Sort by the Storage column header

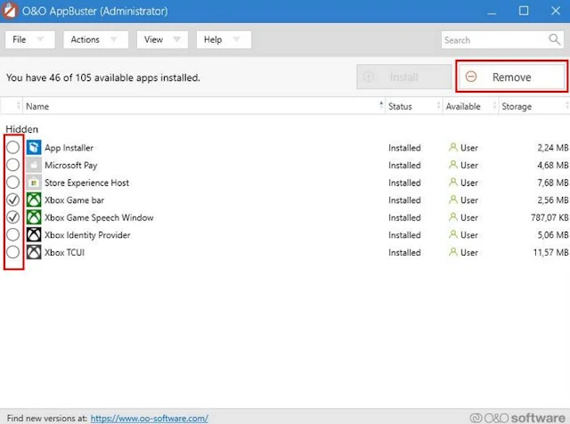534,106
